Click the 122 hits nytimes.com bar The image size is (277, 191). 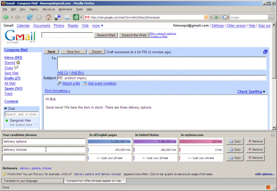(x=201, y=141)
